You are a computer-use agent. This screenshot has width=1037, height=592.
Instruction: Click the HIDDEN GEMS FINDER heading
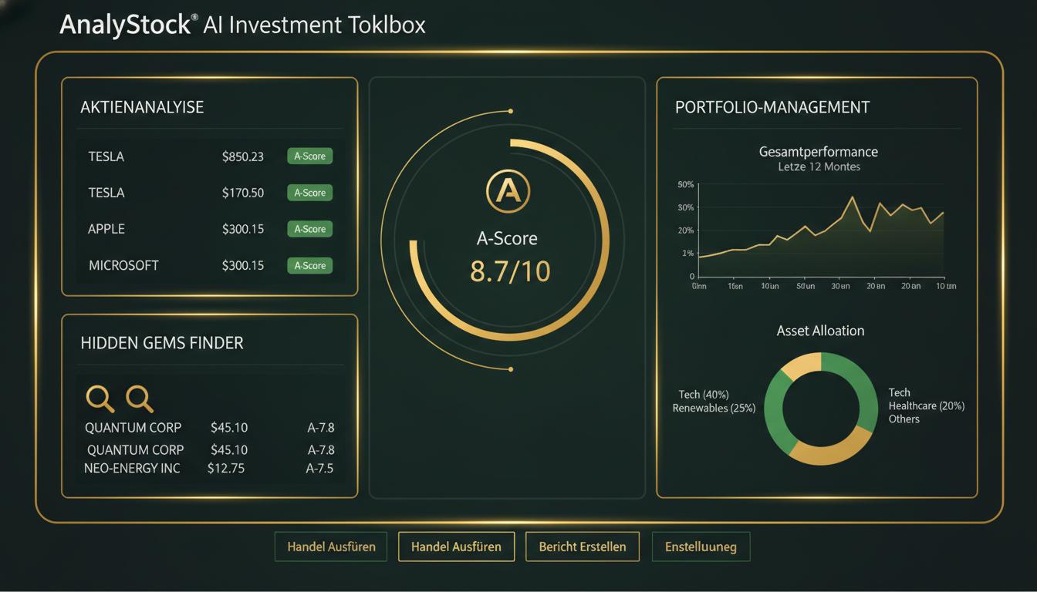pos(162,343)
